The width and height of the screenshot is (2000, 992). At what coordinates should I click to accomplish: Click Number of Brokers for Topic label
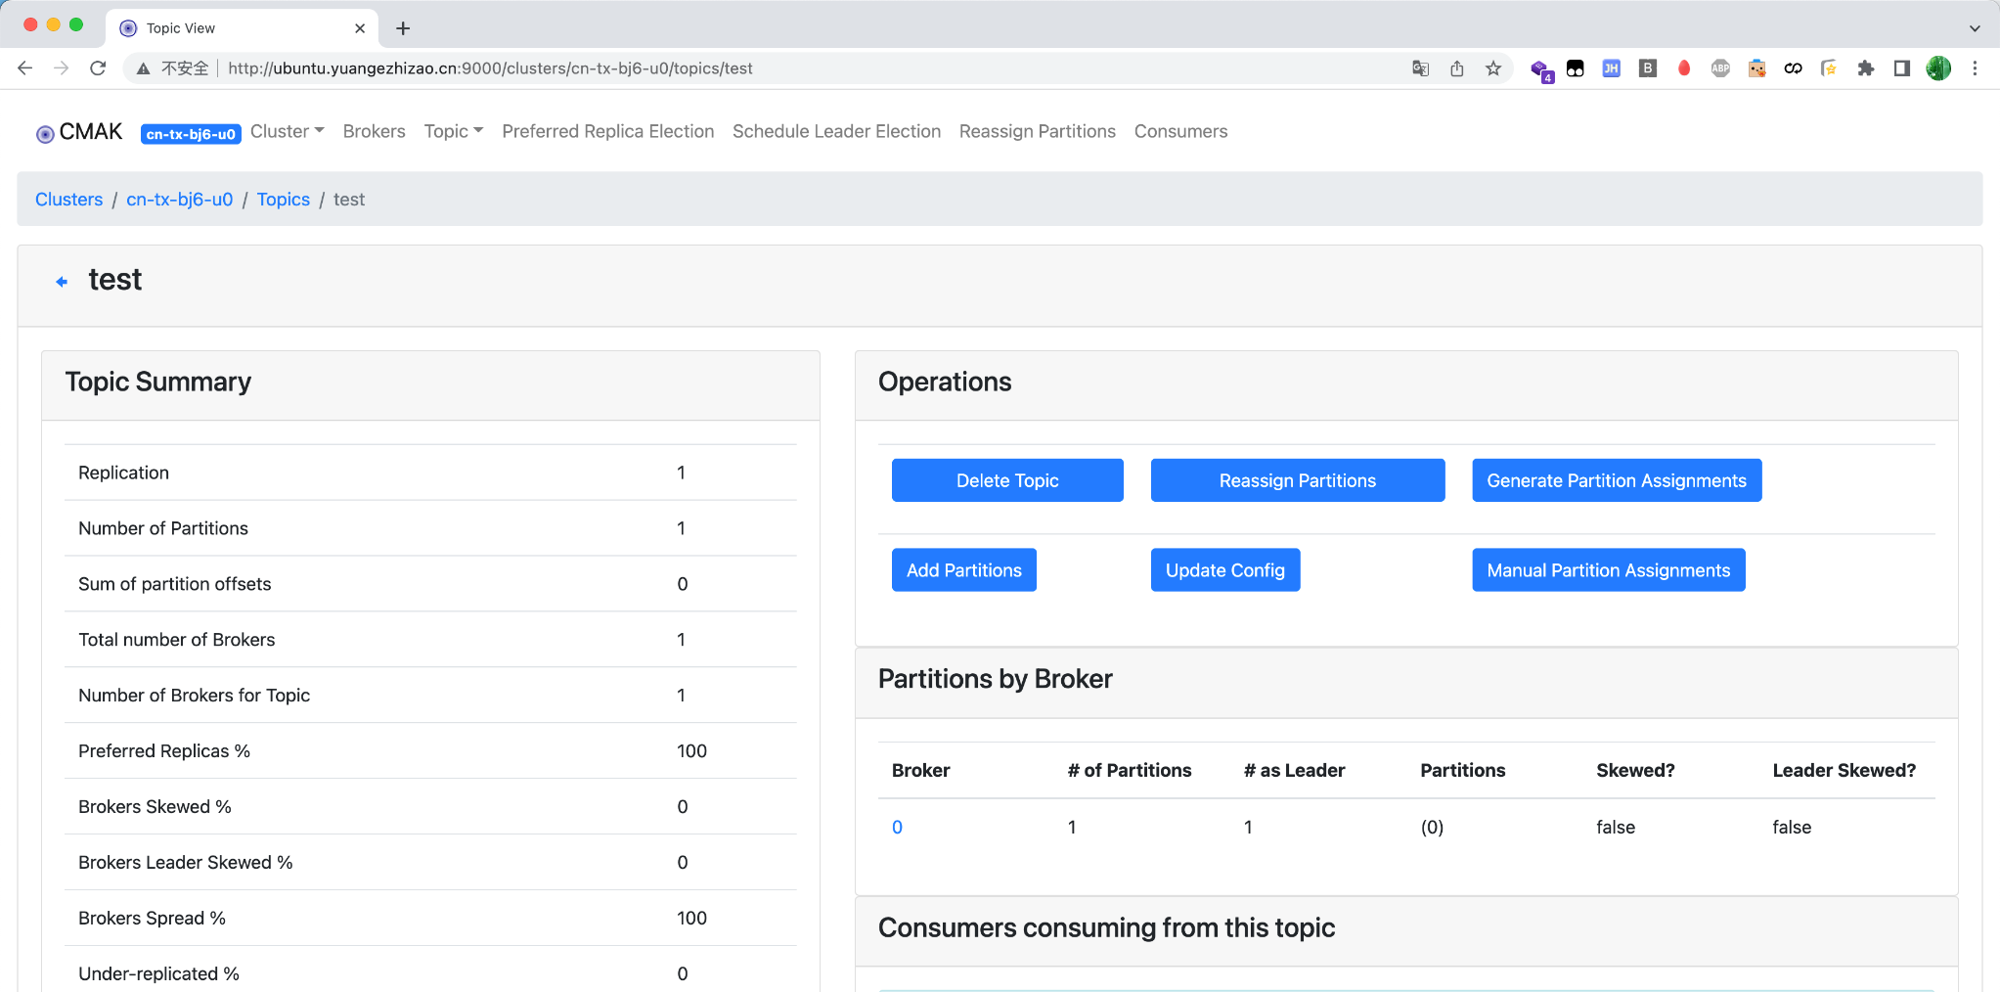tap(194, 696)
